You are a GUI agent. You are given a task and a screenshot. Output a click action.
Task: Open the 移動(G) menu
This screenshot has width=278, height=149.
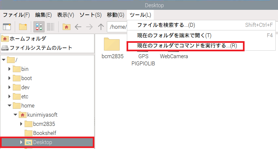(115, 15)
